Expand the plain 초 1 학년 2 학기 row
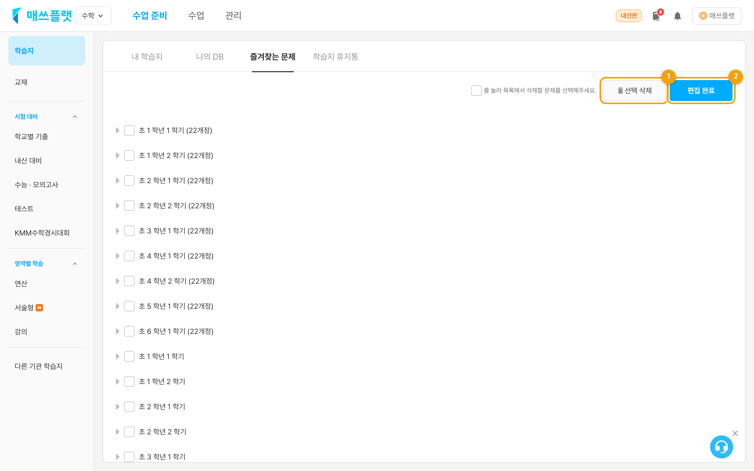This screenshot has height=471, width=754. (x=118, y=382)
